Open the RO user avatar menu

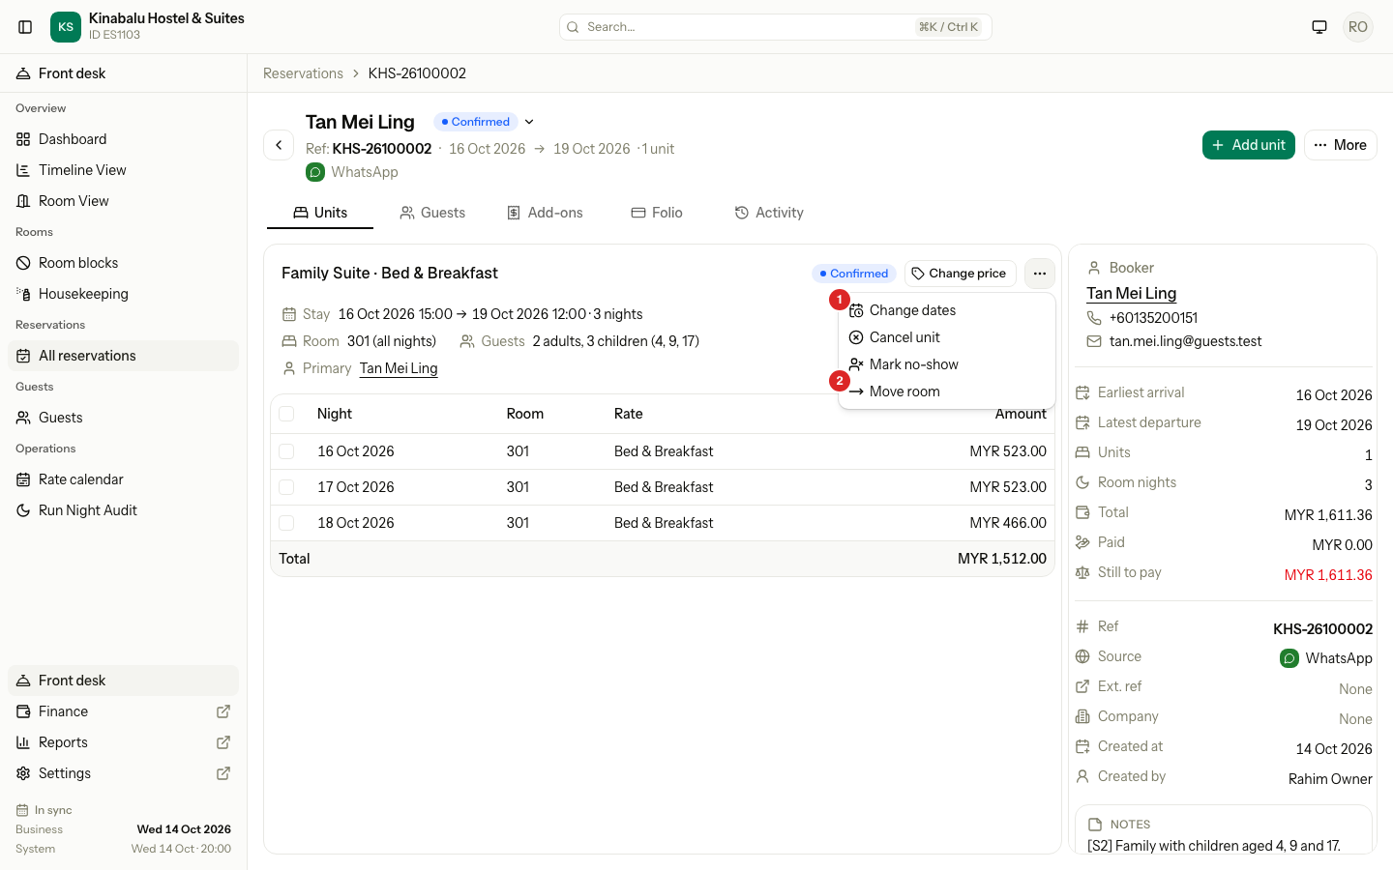[1358, 27]
